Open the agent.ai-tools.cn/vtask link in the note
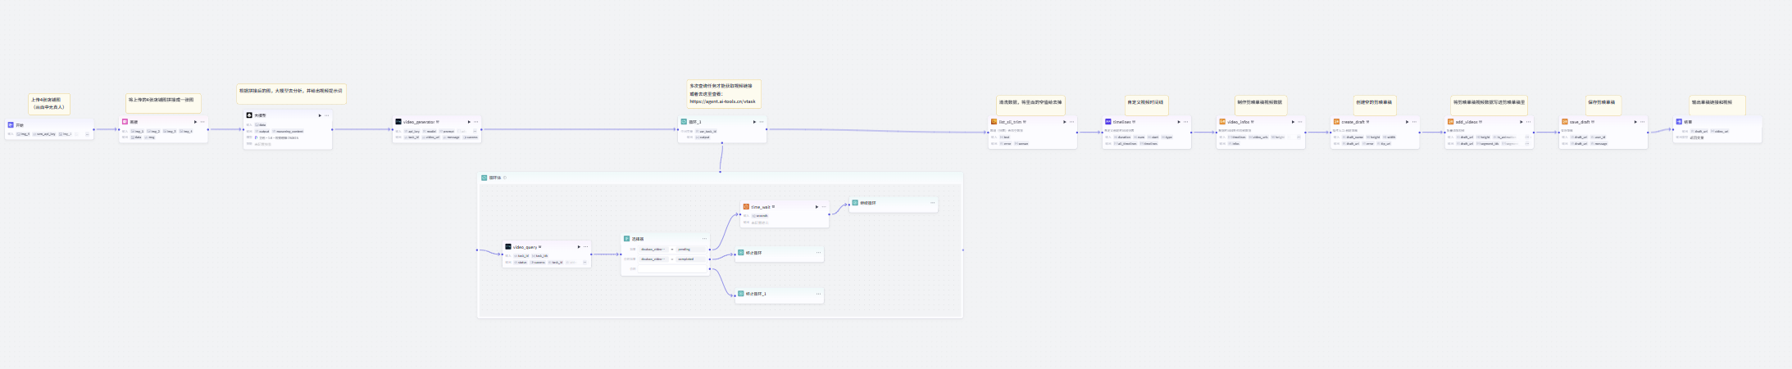The image size is (1792, 369). click(722, 101)
